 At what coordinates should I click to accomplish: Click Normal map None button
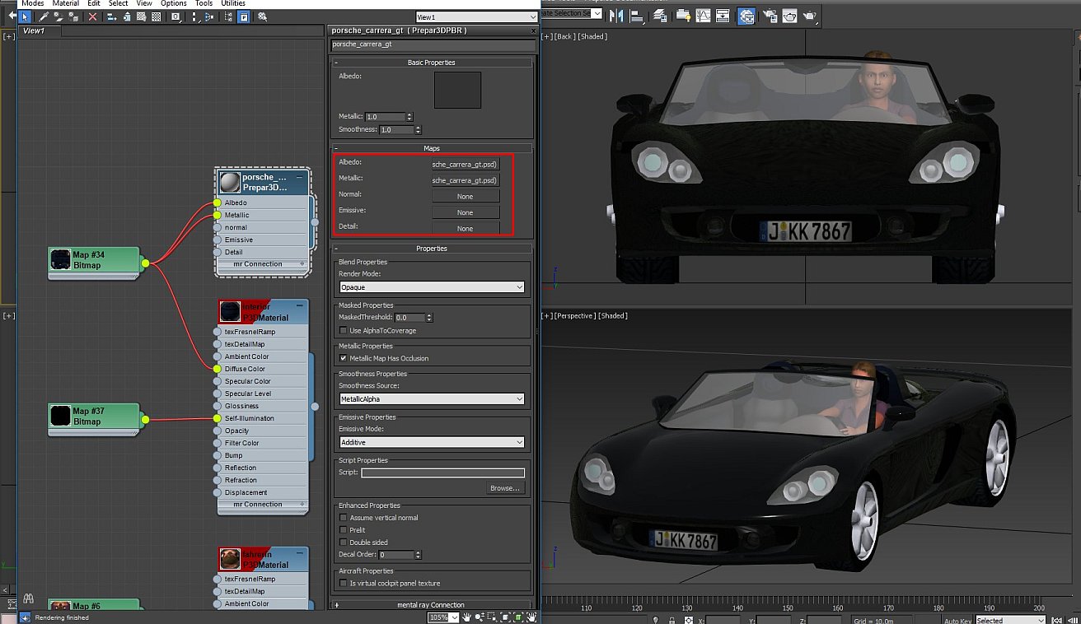pos(466,197)
